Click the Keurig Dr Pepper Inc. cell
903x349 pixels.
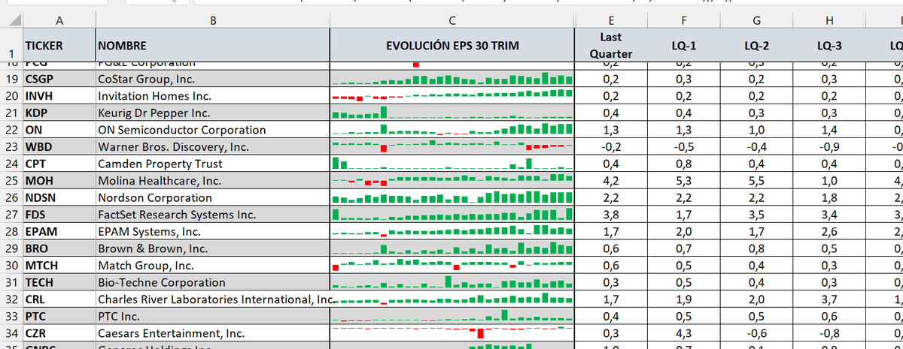point(213,113)
